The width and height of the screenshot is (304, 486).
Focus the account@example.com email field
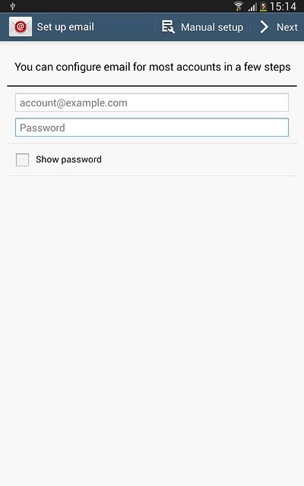click(152, 103)
